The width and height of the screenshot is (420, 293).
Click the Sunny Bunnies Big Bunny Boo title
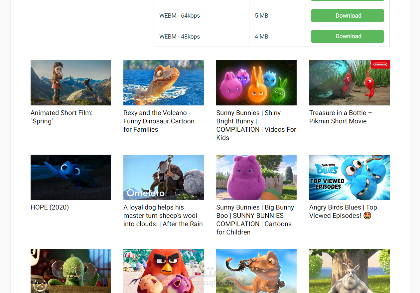tap(255, 220)
